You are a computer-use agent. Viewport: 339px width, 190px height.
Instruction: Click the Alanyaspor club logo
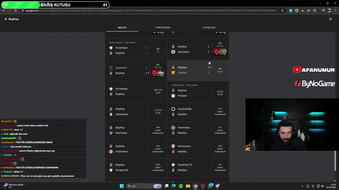173,52
